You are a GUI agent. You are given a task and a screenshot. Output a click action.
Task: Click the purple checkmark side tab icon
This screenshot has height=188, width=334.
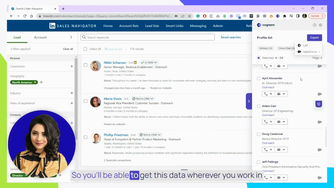[x=319, y=104]
